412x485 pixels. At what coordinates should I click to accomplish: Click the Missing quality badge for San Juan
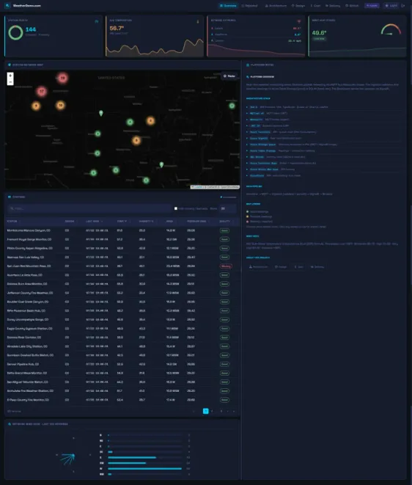click(x=226, y=266)
